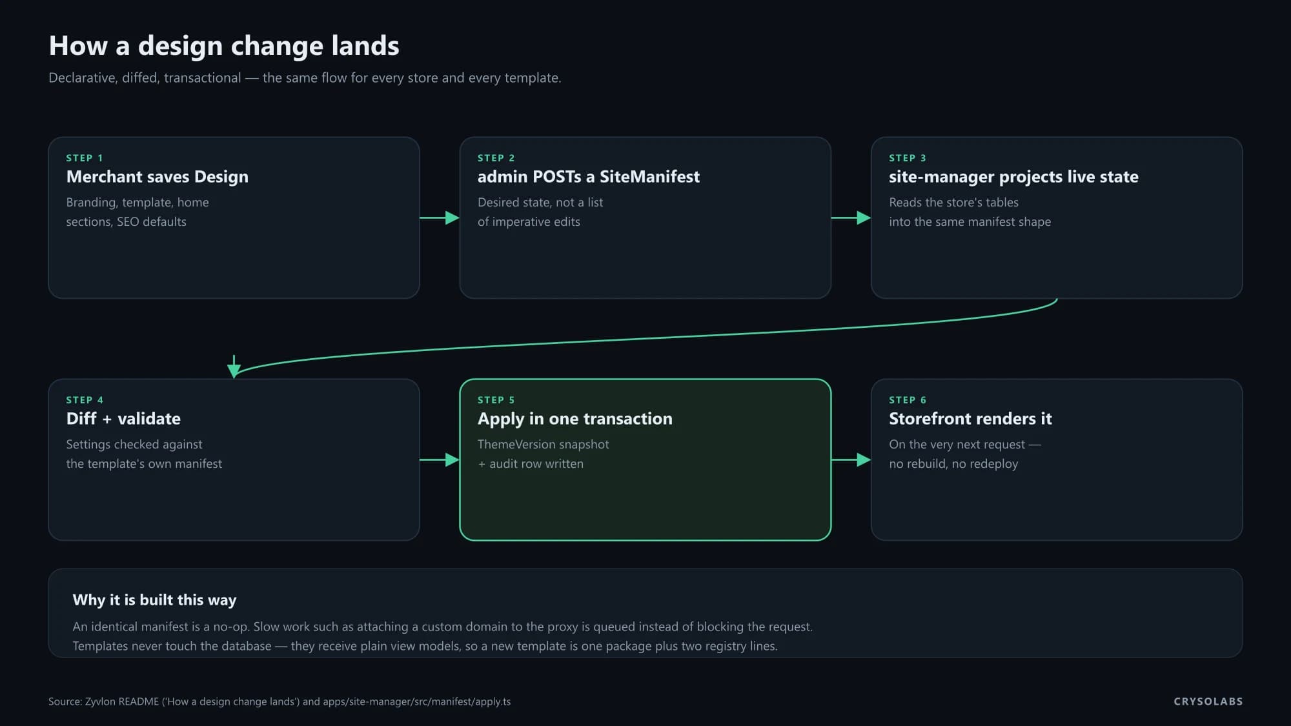1291x726 pixels.
Task: Click text 'Branding, template, home'
Action: click(x=137, y=203)
